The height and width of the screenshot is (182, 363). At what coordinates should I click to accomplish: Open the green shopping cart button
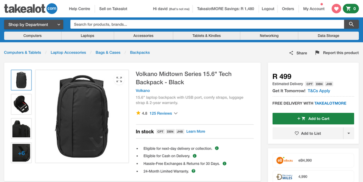[351, 9]
